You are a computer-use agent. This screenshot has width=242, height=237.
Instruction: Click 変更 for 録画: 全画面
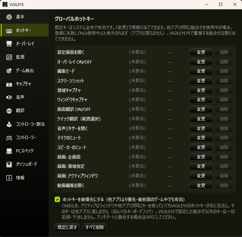(201, 157)
